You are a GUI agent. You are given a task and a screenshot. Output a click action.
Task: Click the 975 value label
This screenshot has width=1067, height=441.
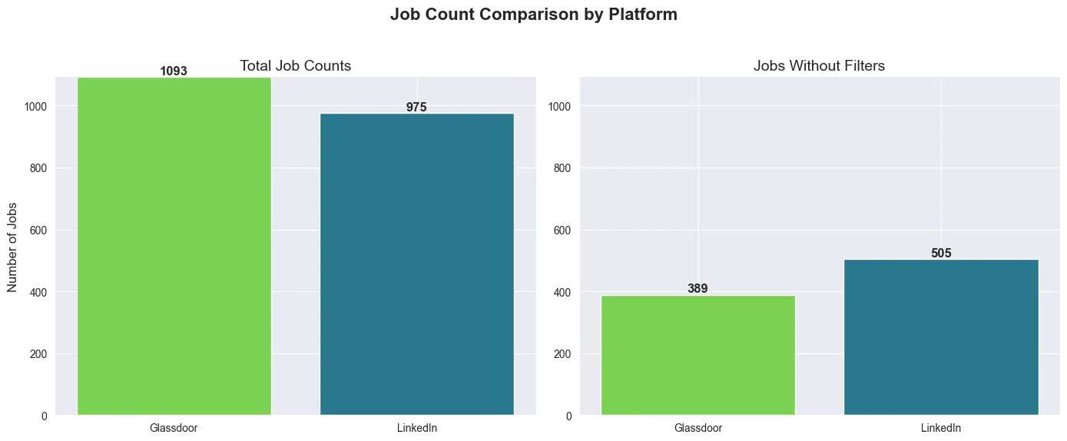[x=416, y=108]
